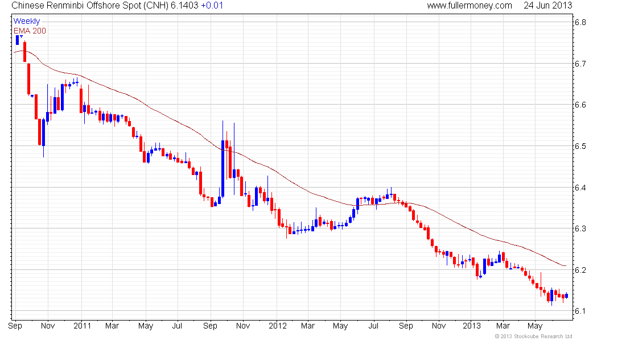Screen dimensions: 626x341
Task: Click the Weekly interval label
Action: pyautogui.click(x=27, y=21)
